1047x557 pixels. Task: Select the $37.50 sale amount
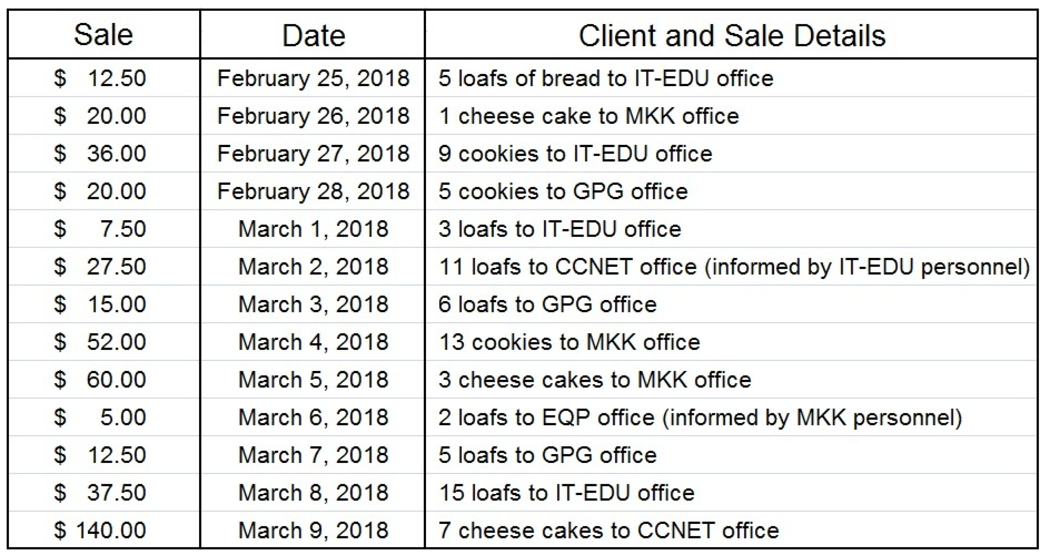point(100,492)
